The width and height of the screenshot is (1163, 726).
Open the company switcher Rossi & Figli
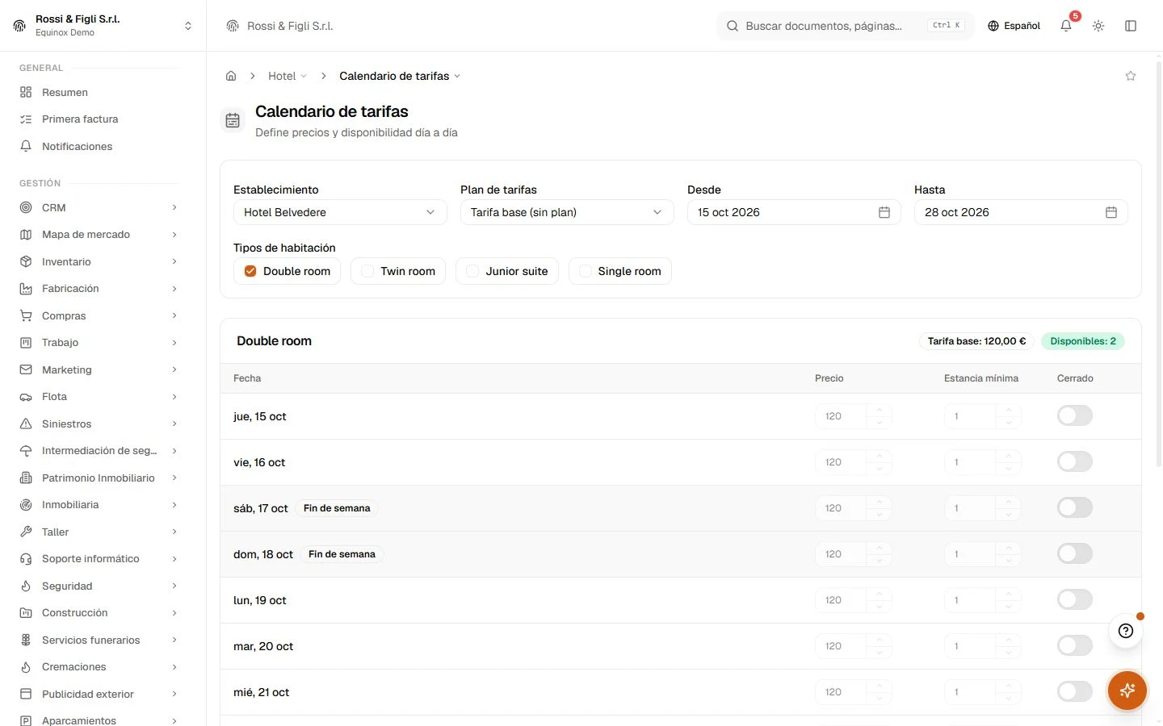click(x=103, y=26)
